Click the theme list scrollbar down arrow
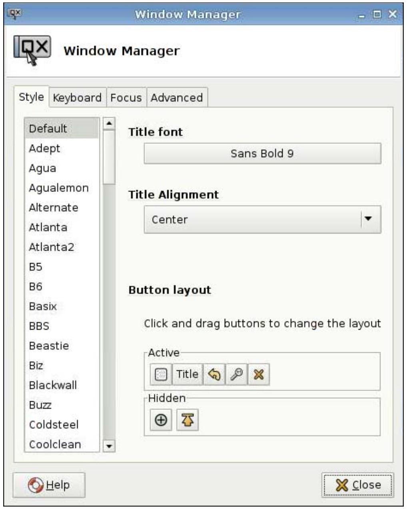The image size is (407, 509). 109,446
